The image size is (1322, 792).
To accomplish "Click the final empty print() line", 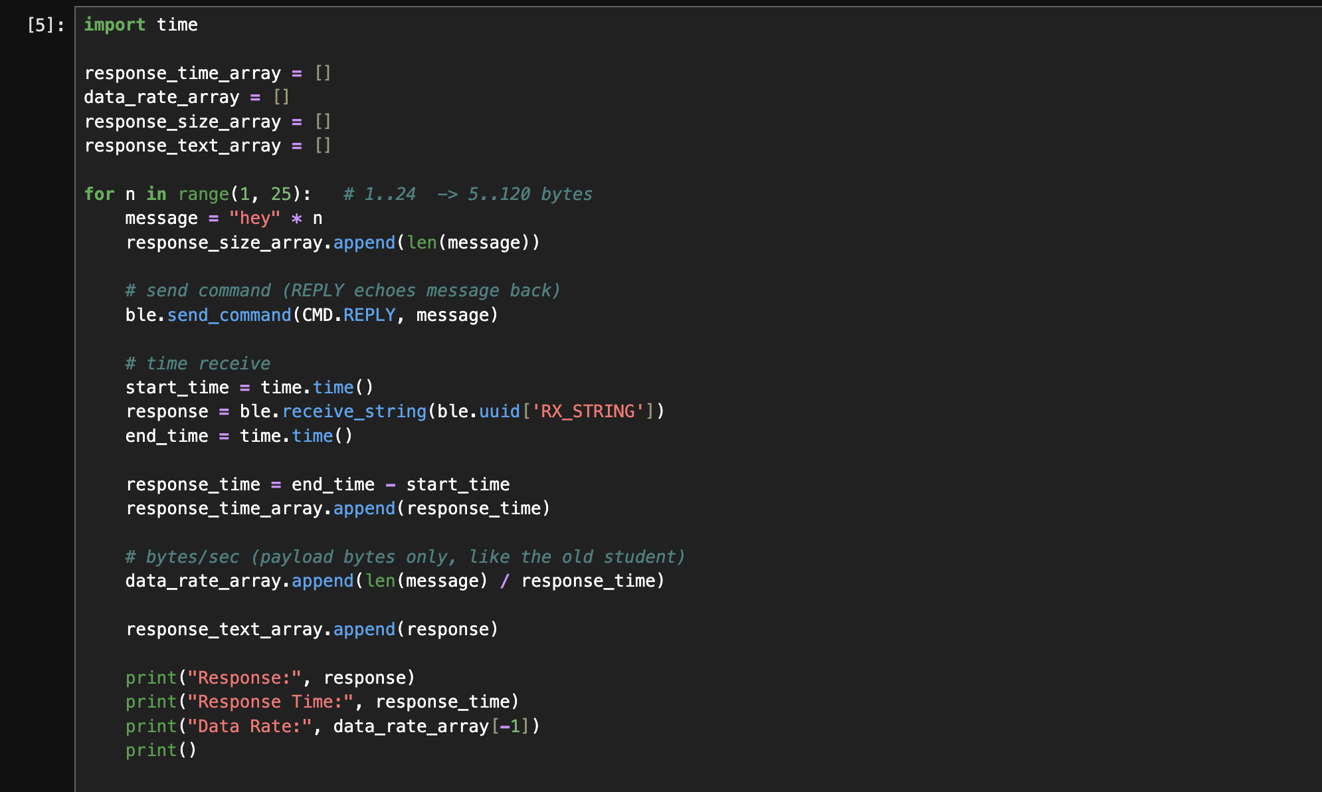I will click(161, 750).
